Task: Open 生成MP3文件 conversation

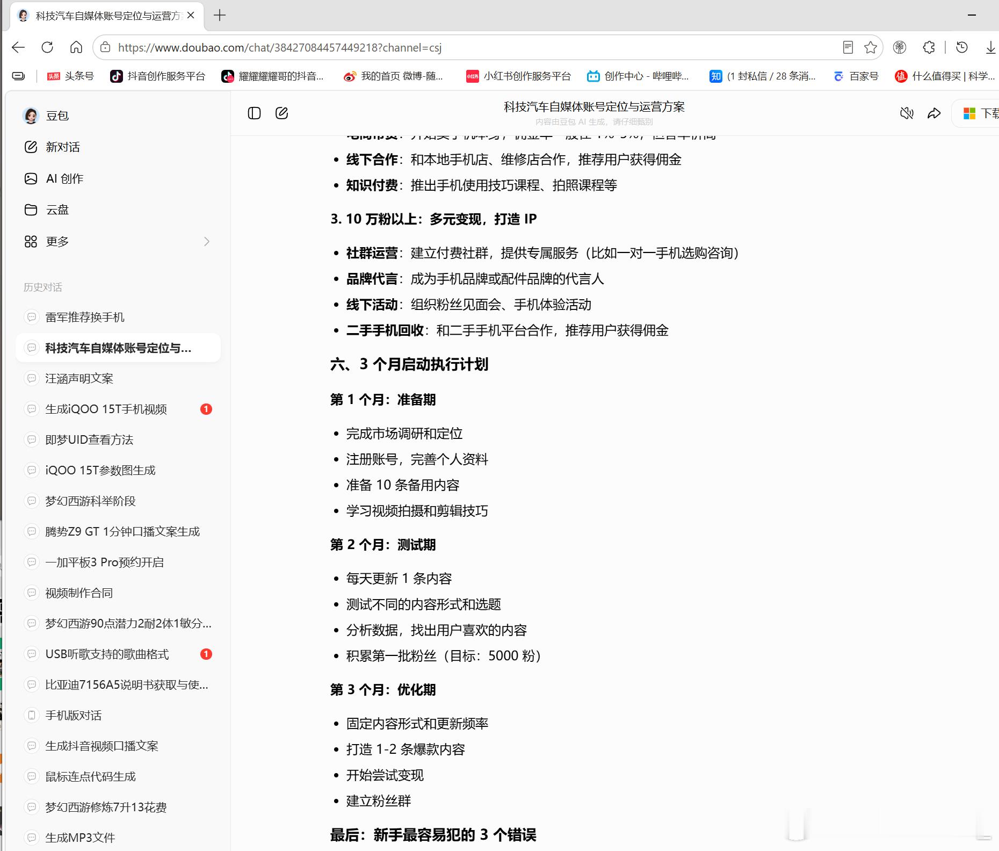Action: pyautogui.click(x=118, y=837)
